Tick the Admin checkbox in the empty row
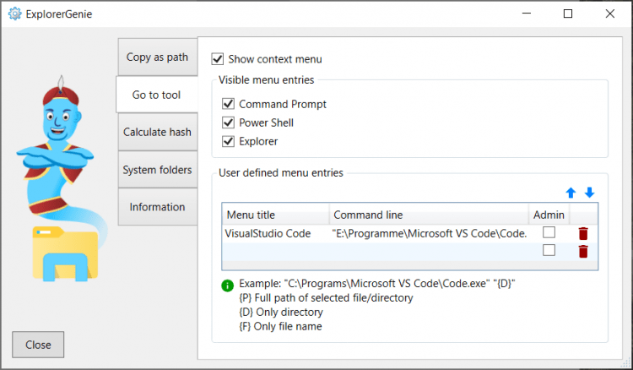The height and width of the screenshot is (370, 633). point(549,250)
